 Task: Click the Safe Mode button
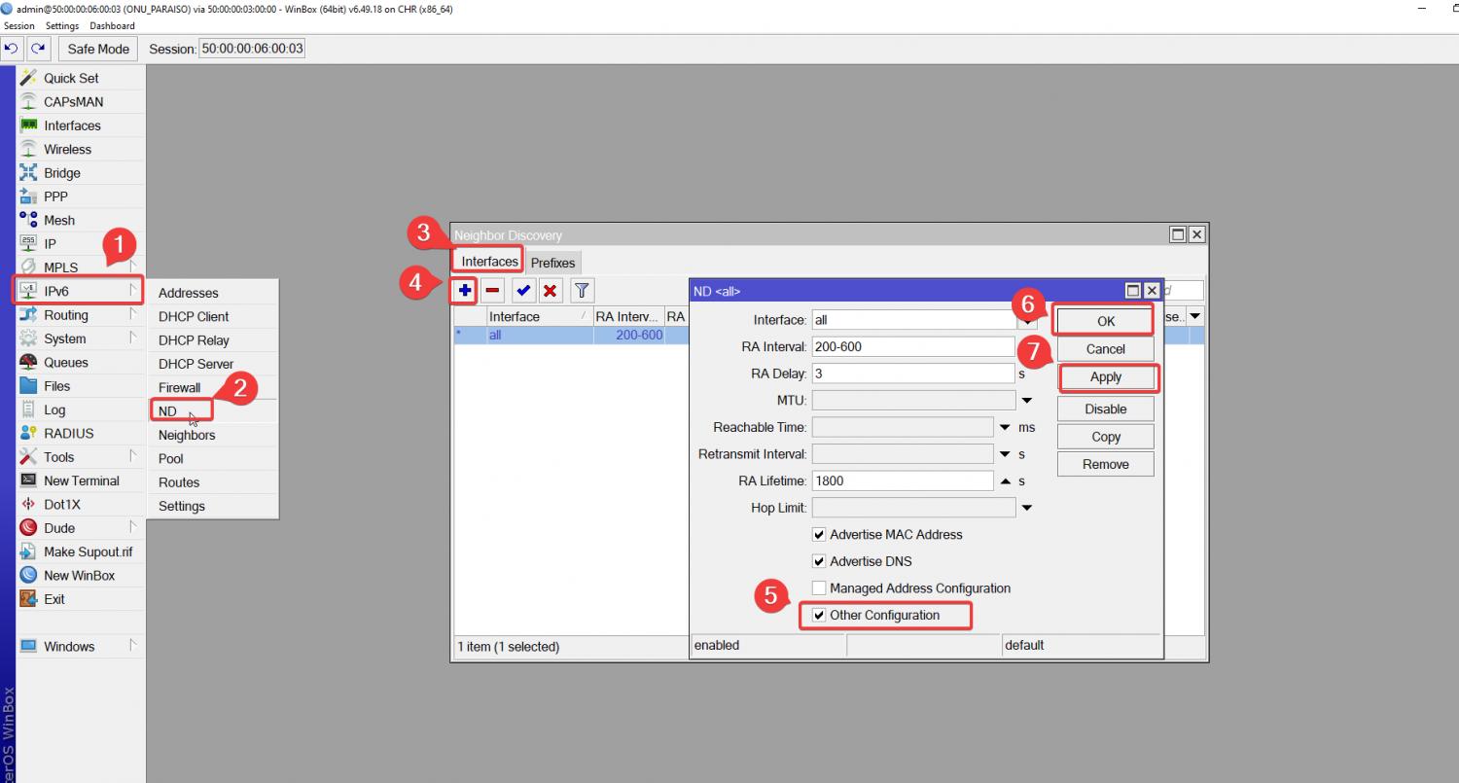[98, 49]
